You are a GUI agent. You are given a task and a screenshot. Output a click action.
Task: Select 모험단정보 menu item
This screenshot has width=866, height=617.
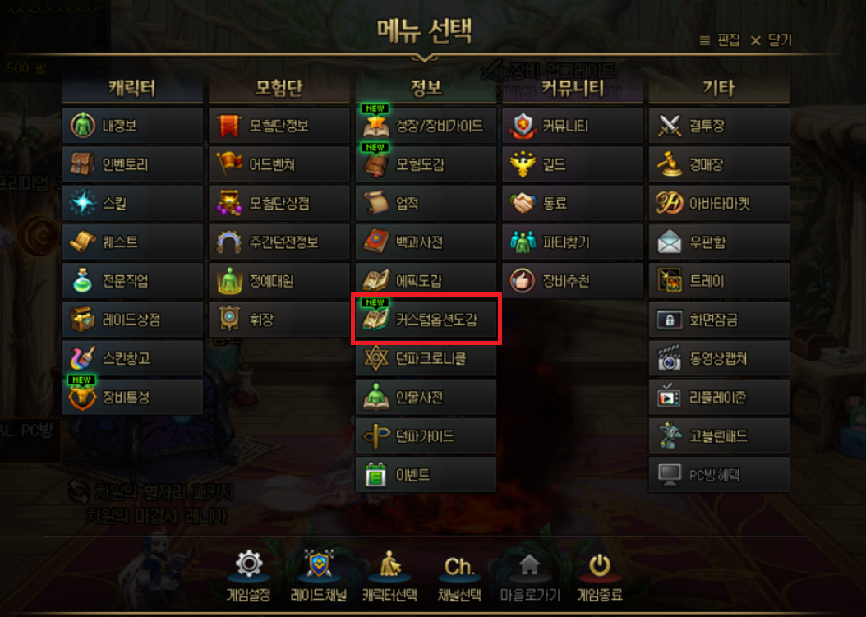point(279,126)
